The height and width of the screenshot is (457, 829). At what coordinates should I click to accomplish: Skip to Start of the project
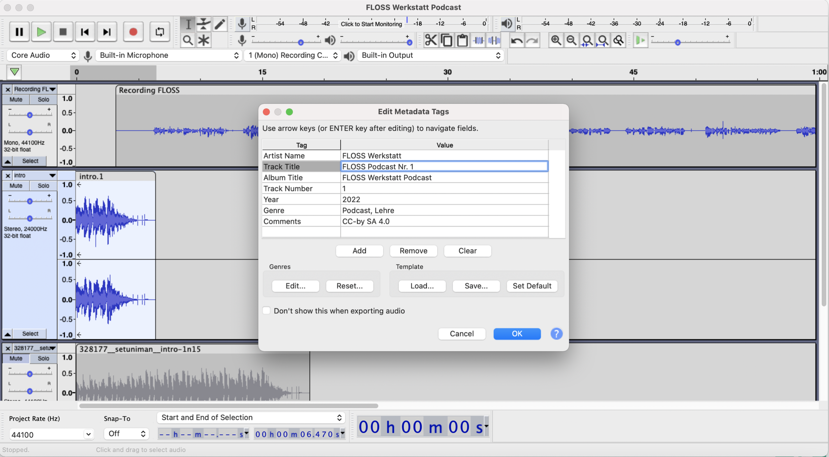pyautogui.click(x=85, y=32)
